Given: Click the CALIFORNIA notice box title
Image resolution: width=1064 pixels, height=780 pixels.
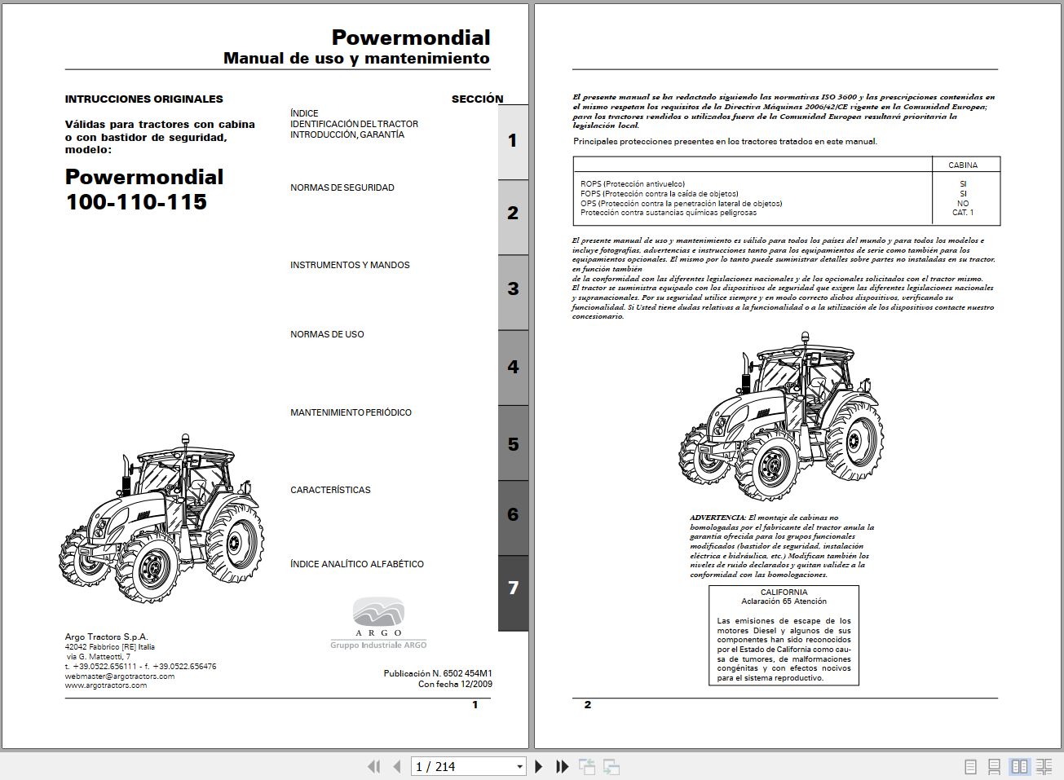Looking at the screenshot, I should point(784,593).
